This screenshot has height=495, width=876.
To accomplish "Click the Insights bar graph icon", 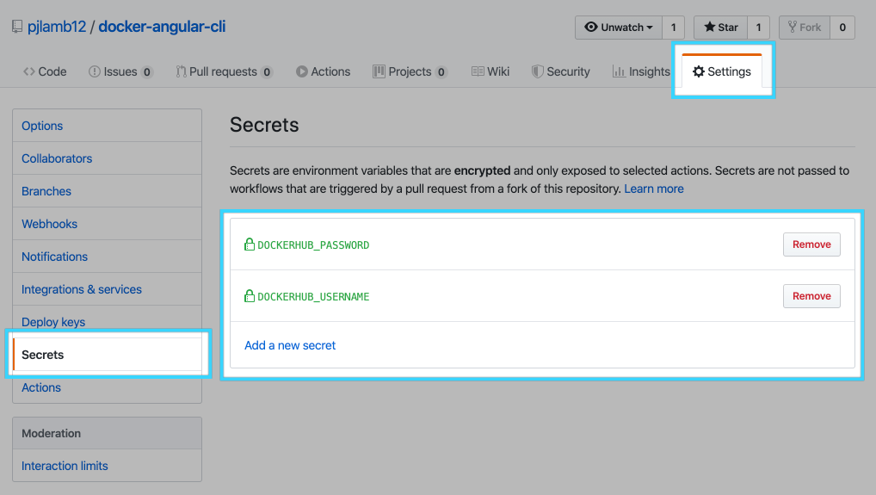I will point(619,71).
